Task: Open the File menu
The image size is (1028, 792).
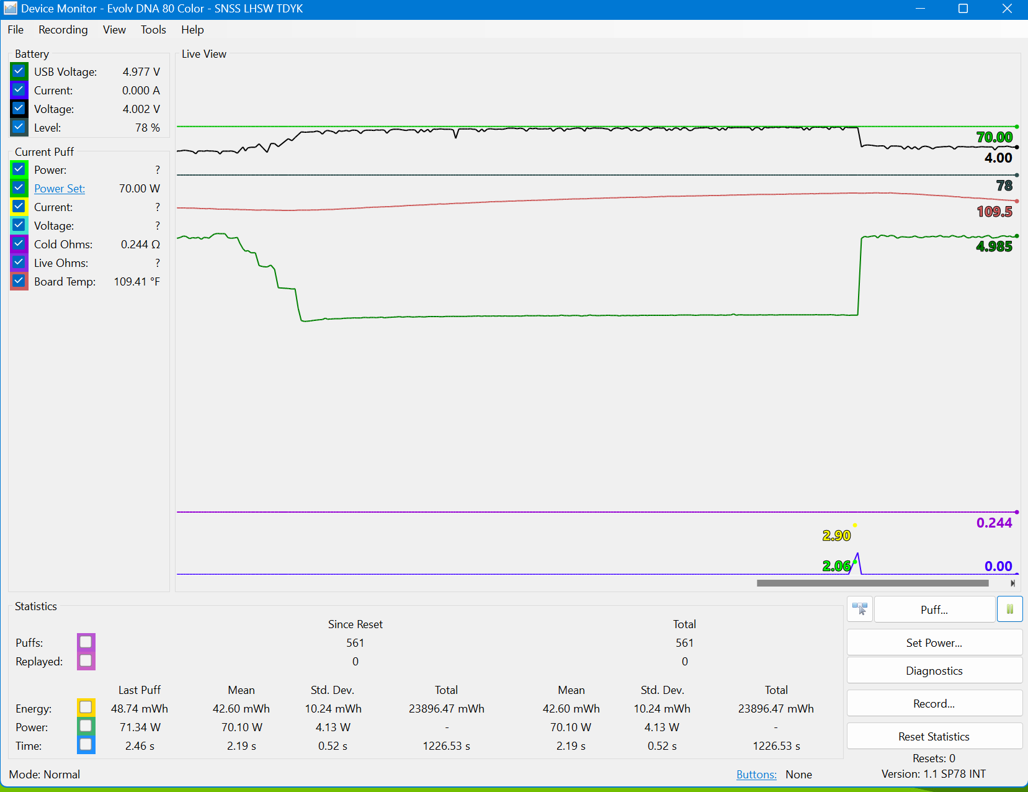Action: tap(16, 30)
